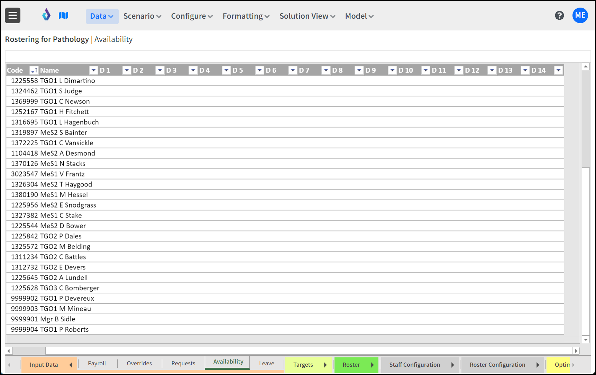Open D 1 column filter dropdown

click(127, 71)
